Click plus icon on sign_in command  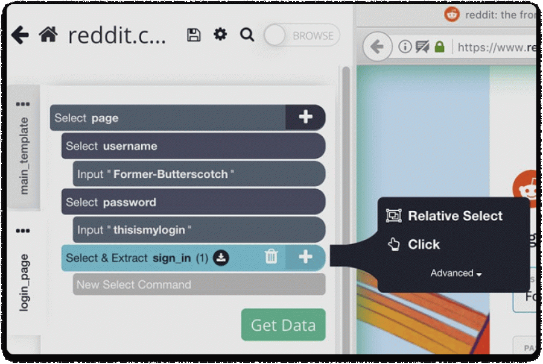pos(305,257)
